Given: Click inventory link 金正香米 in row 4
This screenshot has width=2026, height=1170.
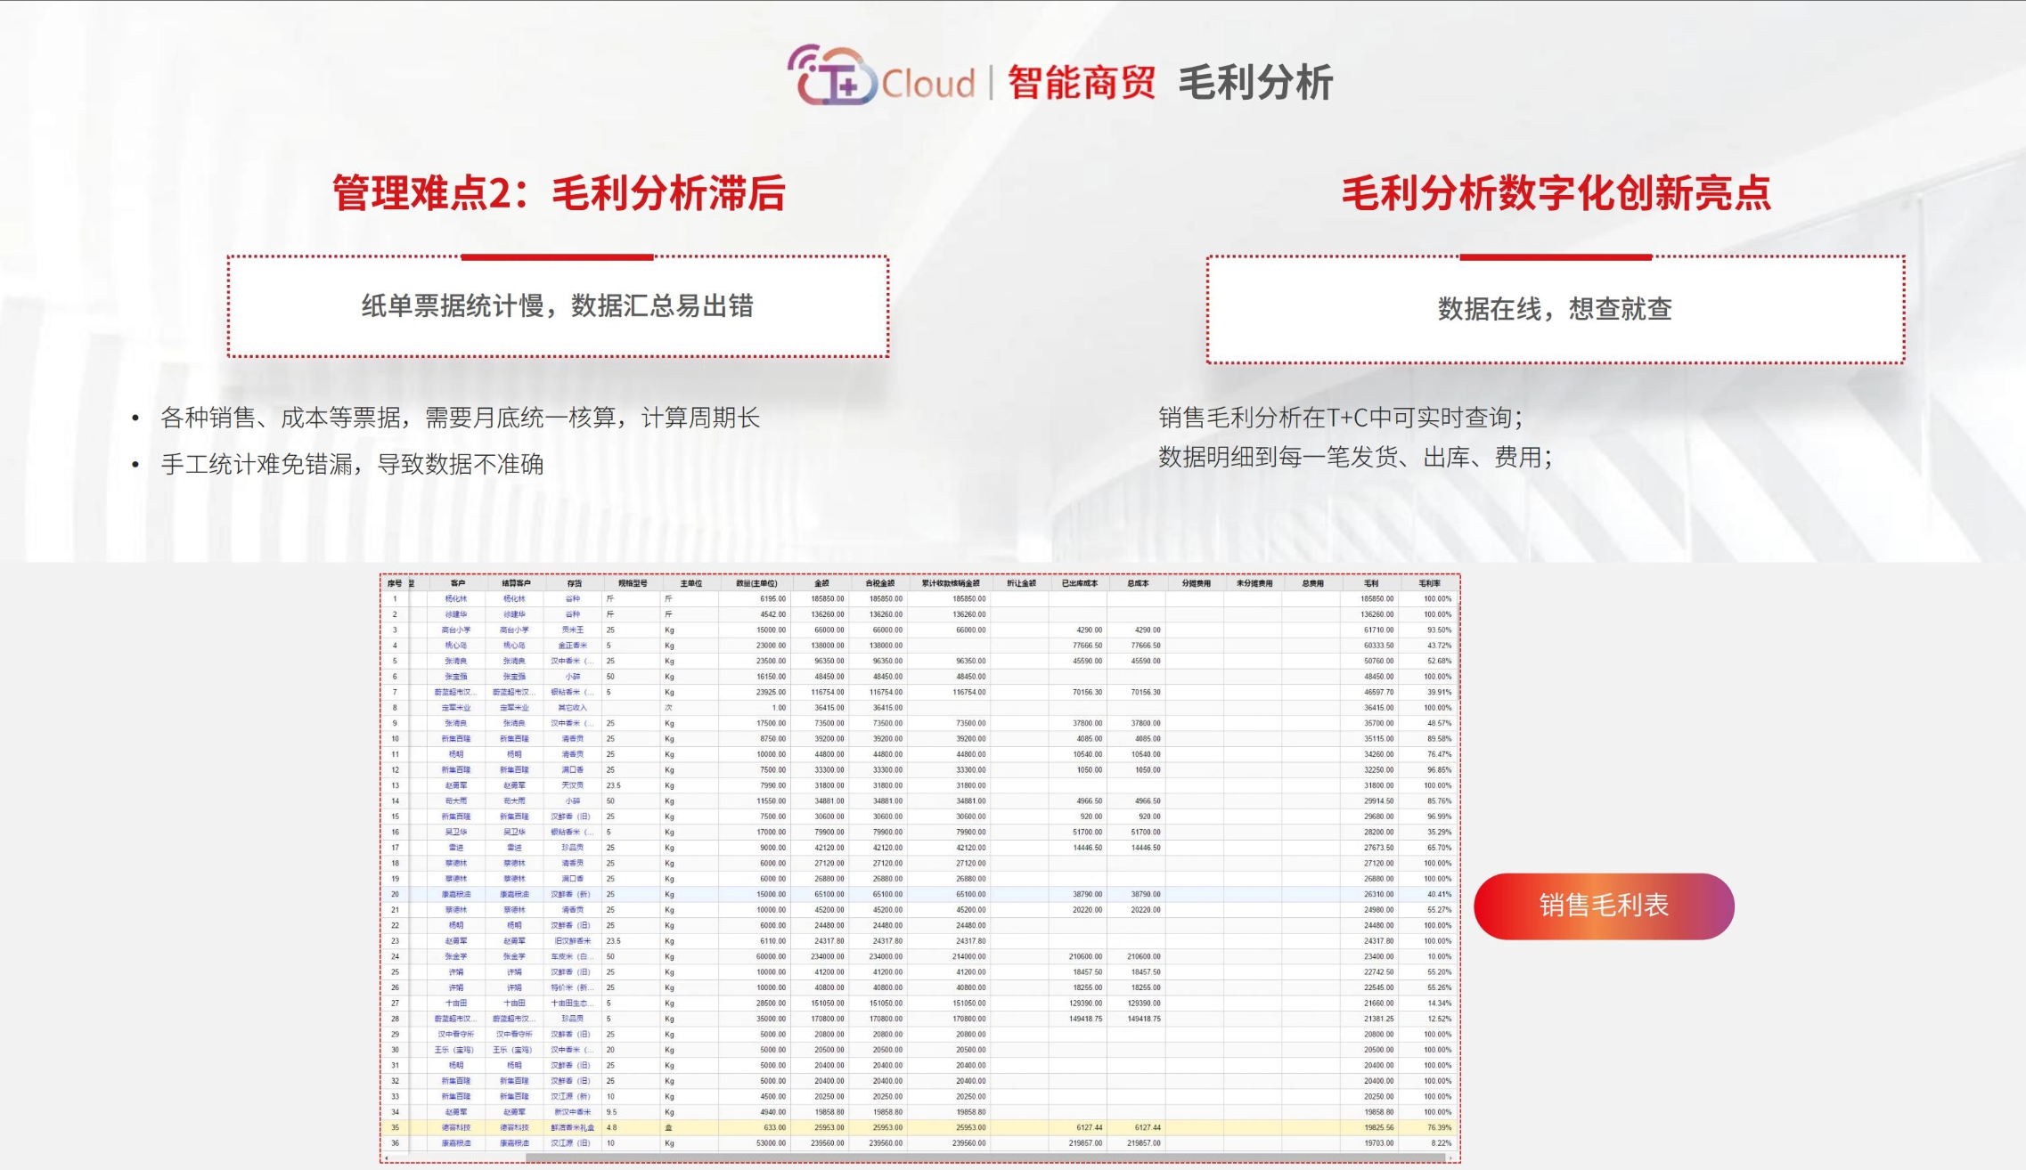Looking at the screenshot, I should pyautogui.click(x=572, y=646).
